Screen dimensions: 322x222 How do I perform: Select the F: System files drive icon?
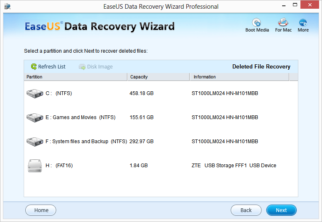[35, 141]
